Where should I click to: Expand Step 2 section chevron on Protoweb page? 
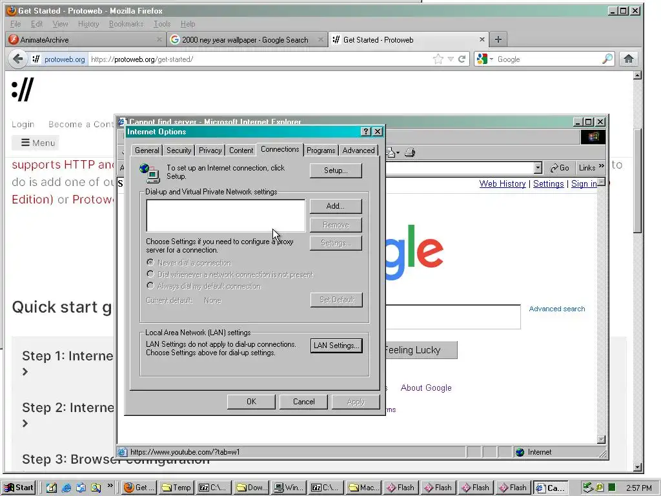pyautogui.click(x=25, y=423)
